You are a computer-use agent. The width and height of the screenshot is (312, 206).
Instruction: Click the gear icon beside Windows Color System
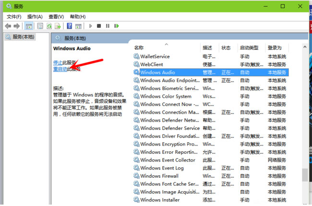(x=136, y=96)
